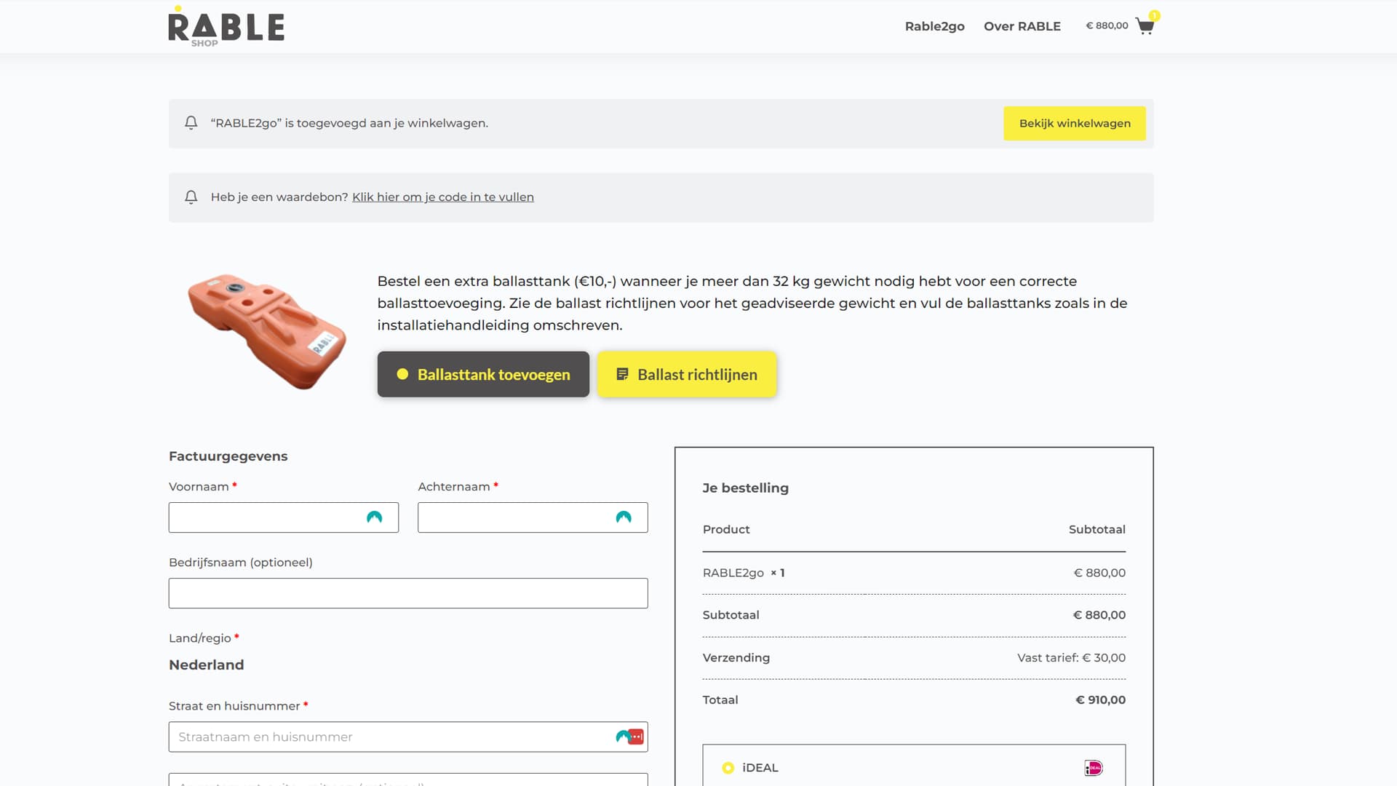Add a ballast tank with Ballasttank toevoegen
Image resolution: width=1397 pixels, height=786 pixels.
click(483, 374)
